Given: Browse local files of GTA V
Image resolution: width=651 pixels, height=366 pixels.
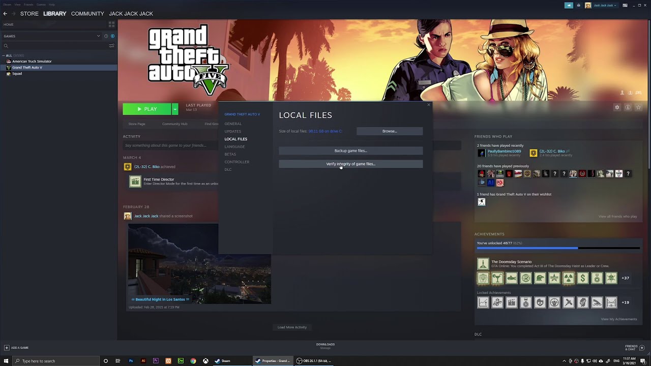Looking at the screenshot, I should coord(390,131).
